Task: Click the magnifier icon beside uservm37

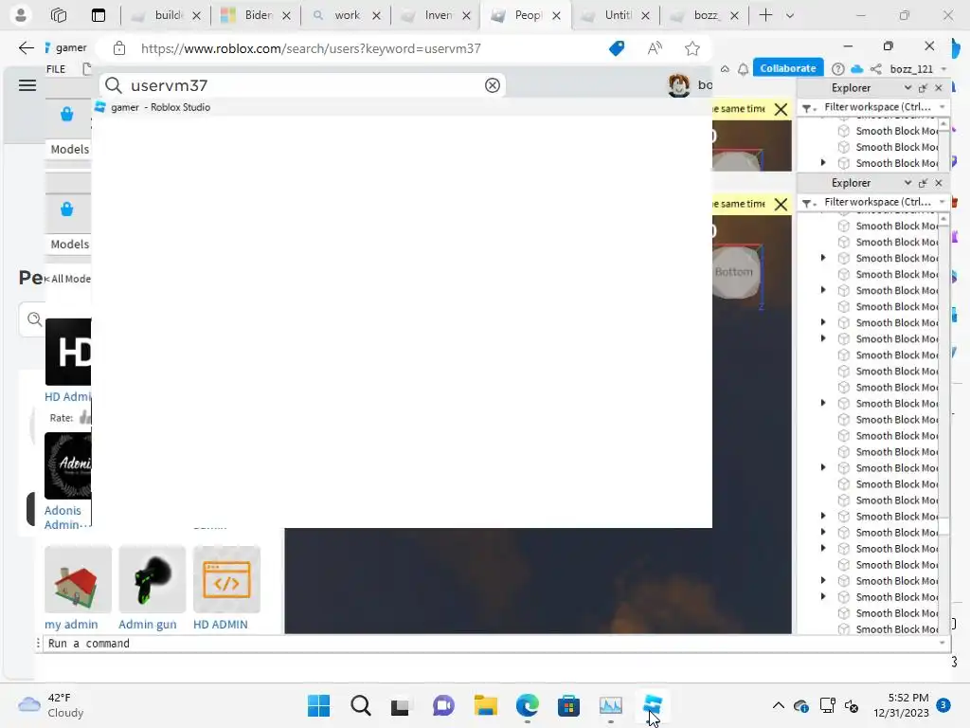Action: (114, 85)
